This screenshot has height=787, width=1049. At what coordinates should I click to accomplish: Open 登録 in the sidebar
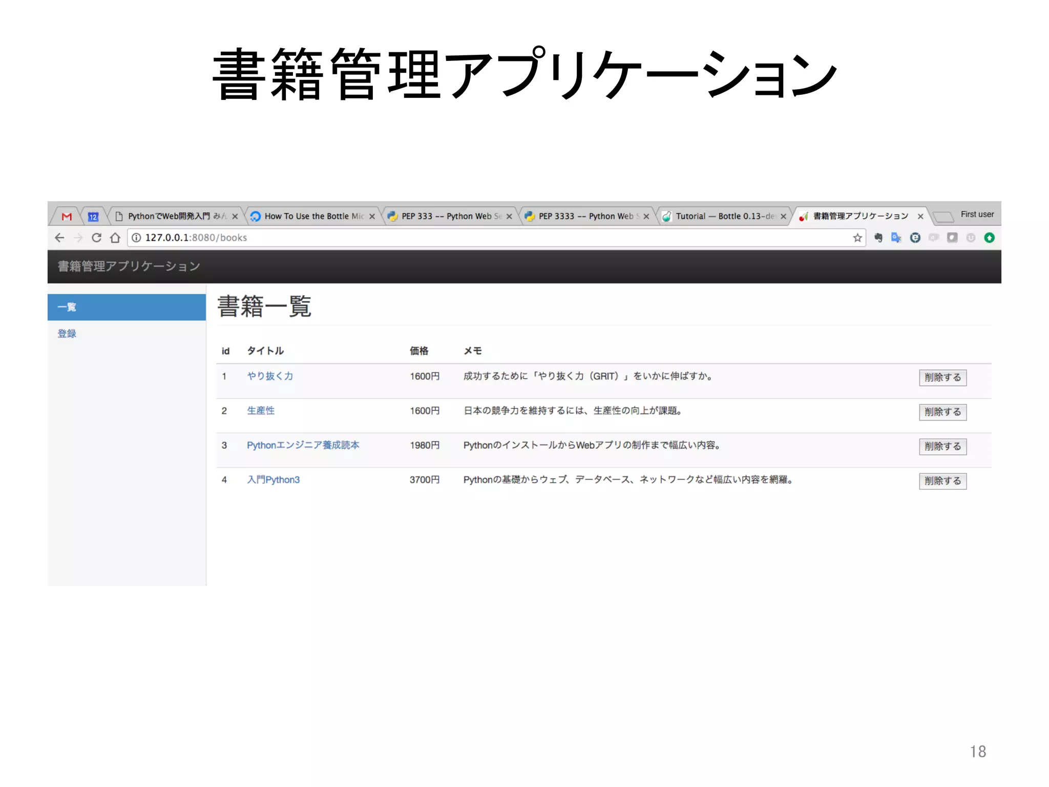67,334
